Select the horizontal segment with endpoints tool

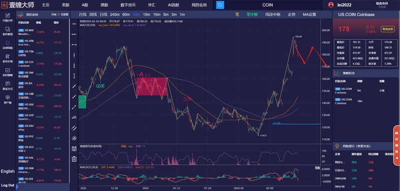[x=74, y=44]
